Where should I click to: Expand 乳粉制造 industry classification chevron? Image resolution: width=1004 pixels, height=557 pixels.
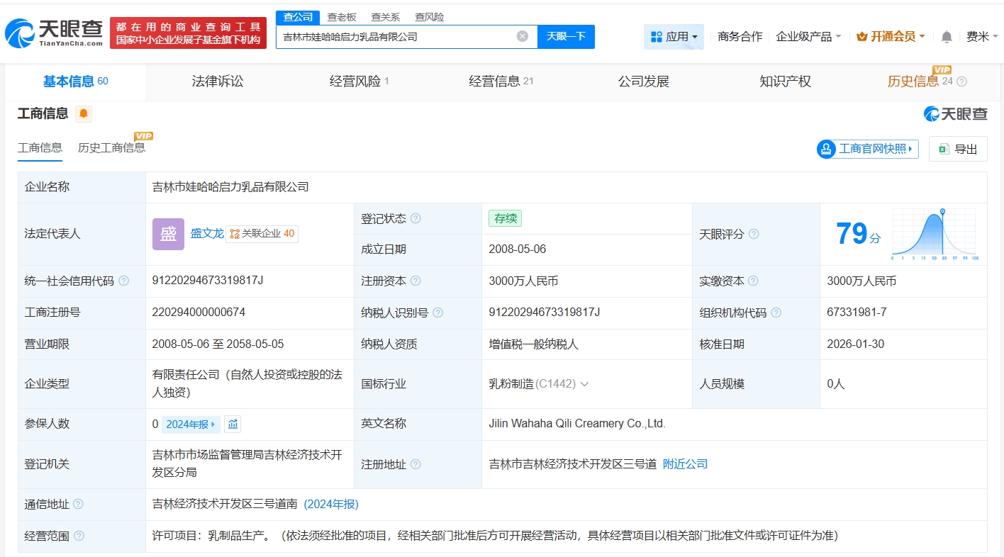click(584, 384)
